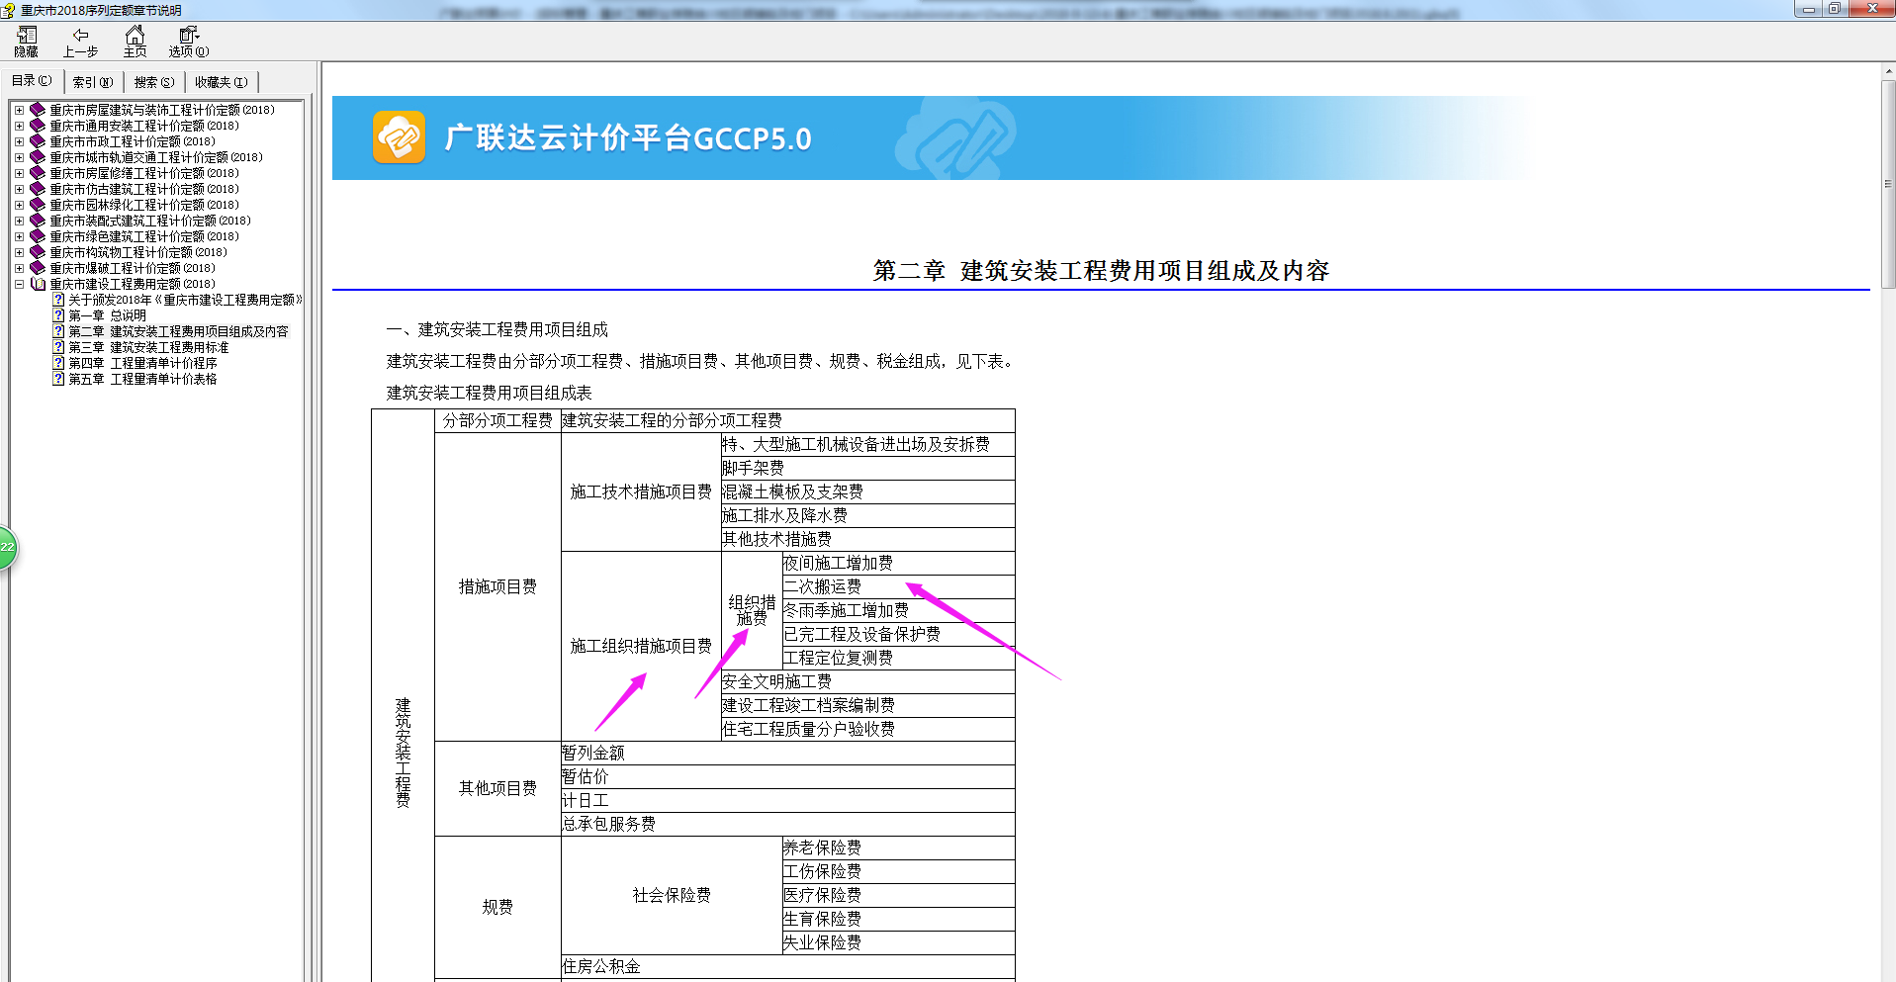Expand 重庆市通用安装工程计价定额 node
This screenshot has width=1896, height=982.
(19, 126)
